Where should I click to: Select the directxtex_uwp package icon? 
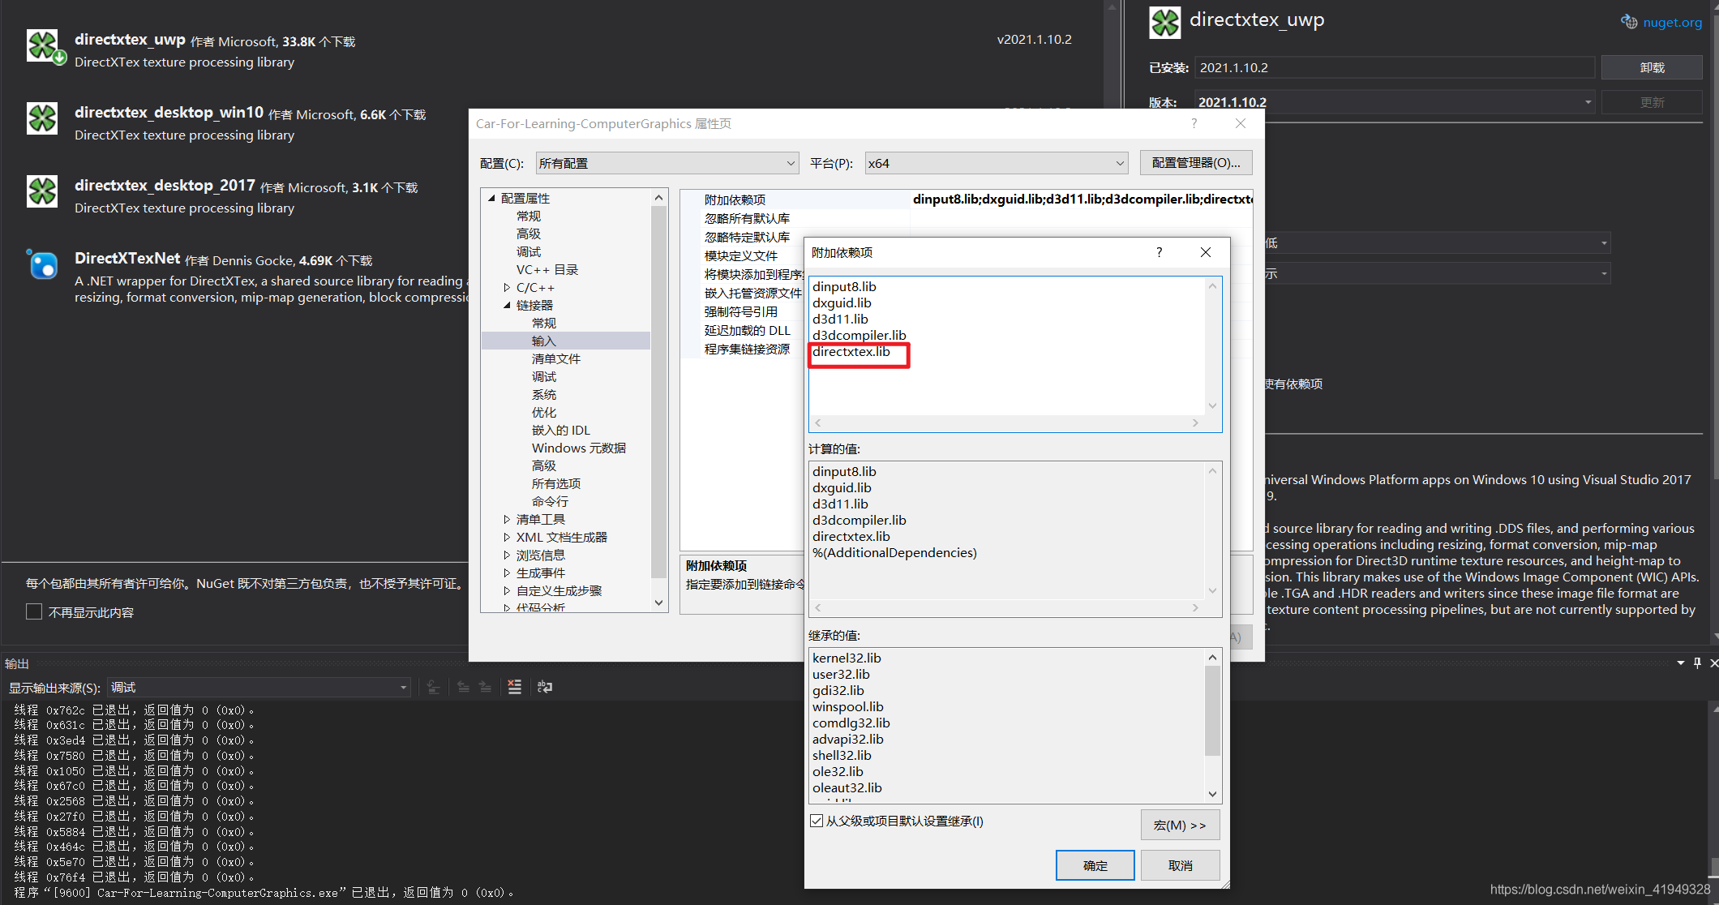[x=43, y=46]
